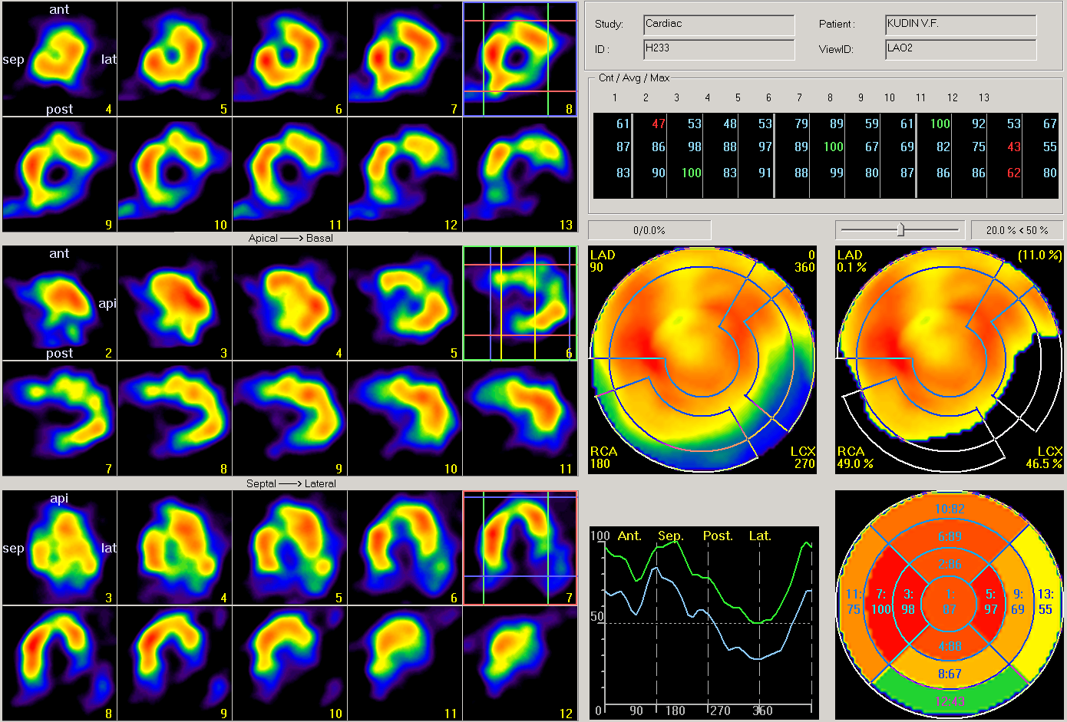Select short-axis slice number 4
The image size is (1067, 722).
coord(59,59)
